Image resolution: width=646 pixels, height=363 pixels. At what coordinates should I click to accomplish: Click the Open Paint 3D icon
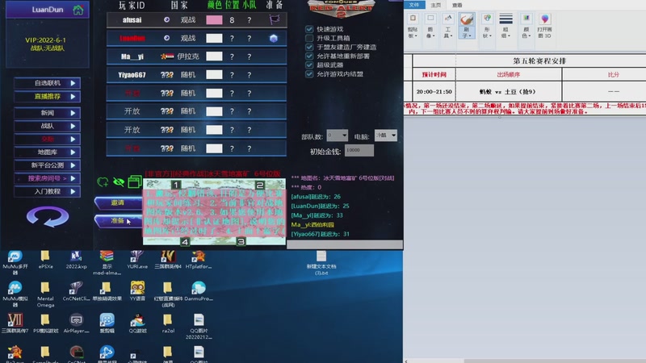[x=544, y=26]
